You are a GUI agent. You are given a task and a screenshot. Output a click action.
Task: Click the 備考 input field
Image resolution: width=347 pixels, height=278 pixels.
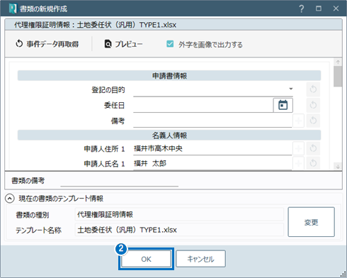click(212, 121)
